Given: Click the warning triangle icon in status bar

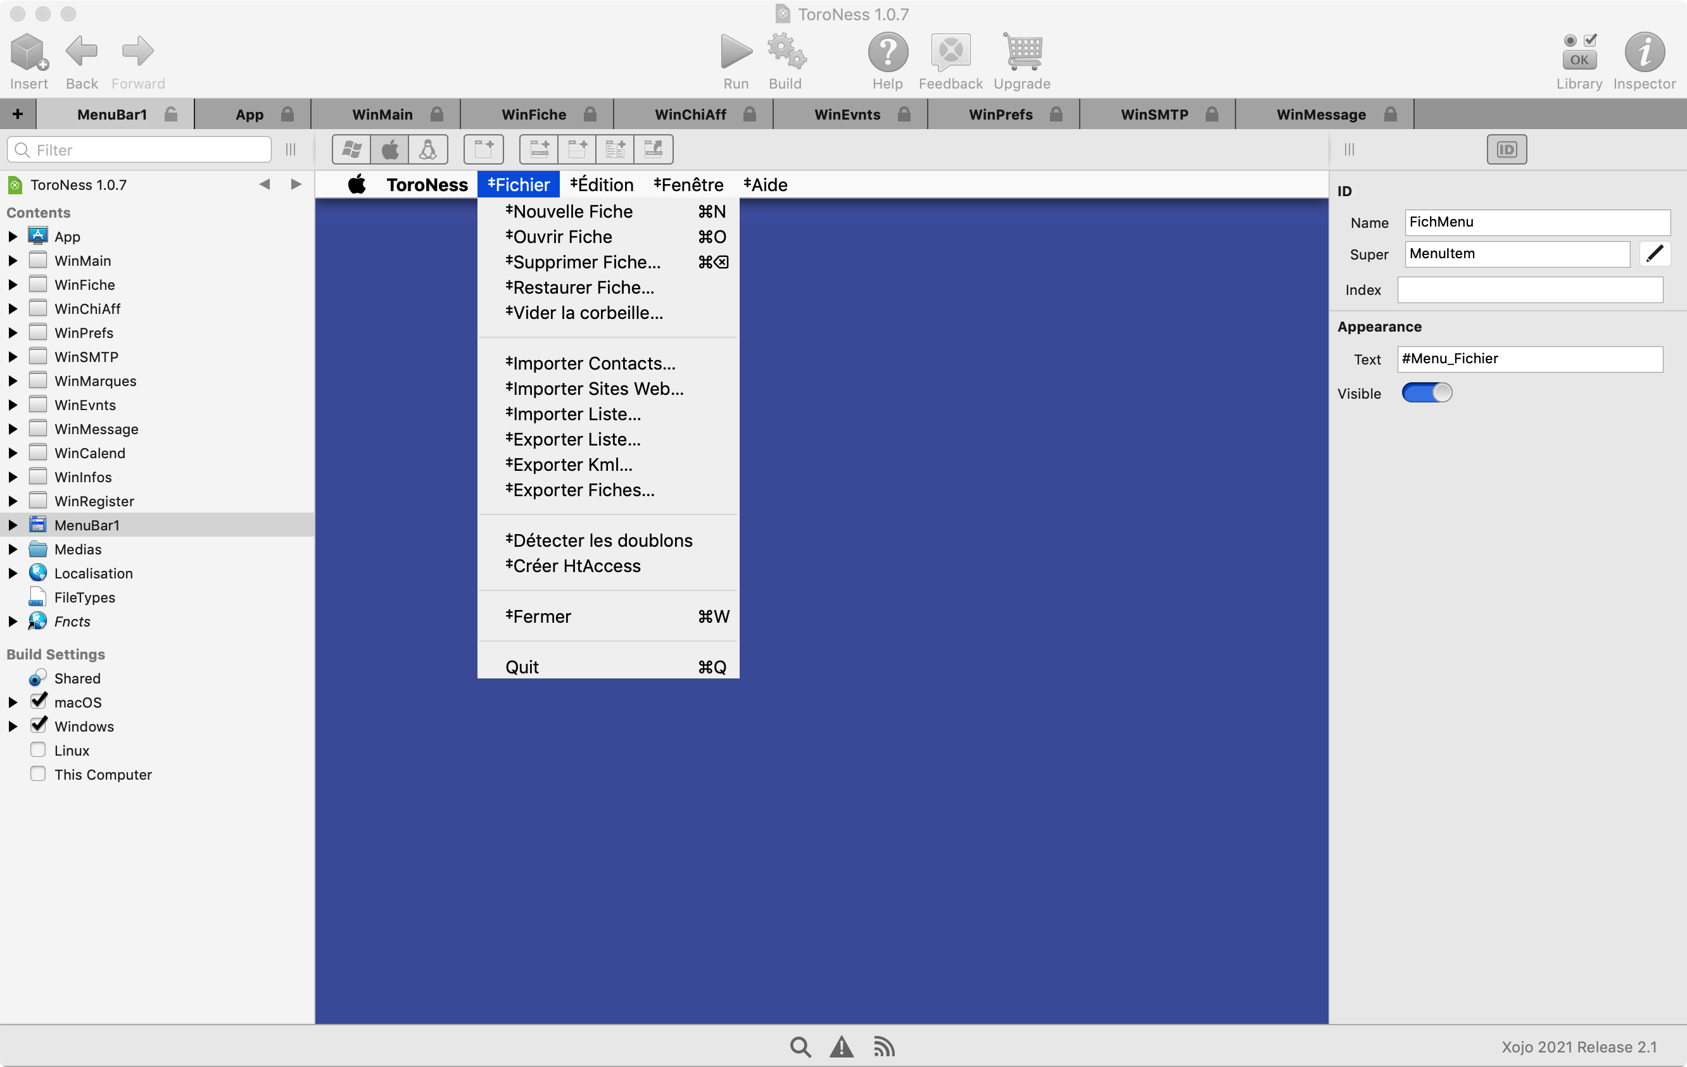Looking at the screenshot, I should (x=841, y=1047).
